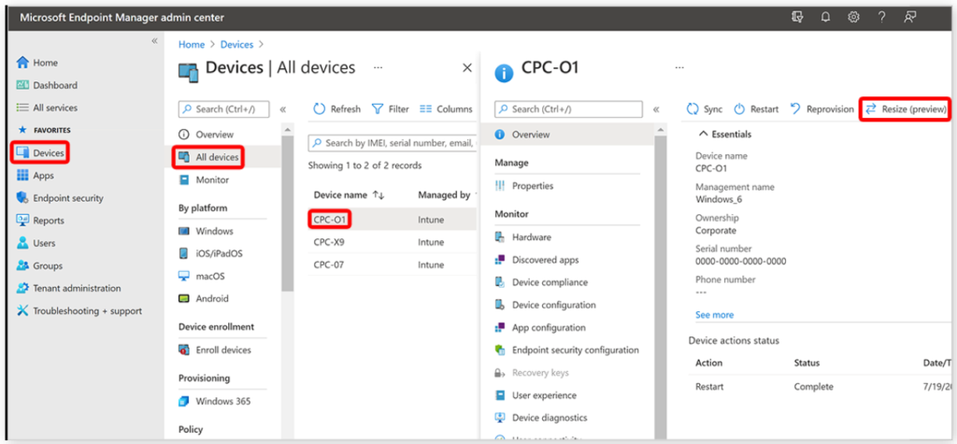Focus the Devices blade Search (Ctrl+/) box
The height and width of the screenshot is (444, 957).
point(224,109)
